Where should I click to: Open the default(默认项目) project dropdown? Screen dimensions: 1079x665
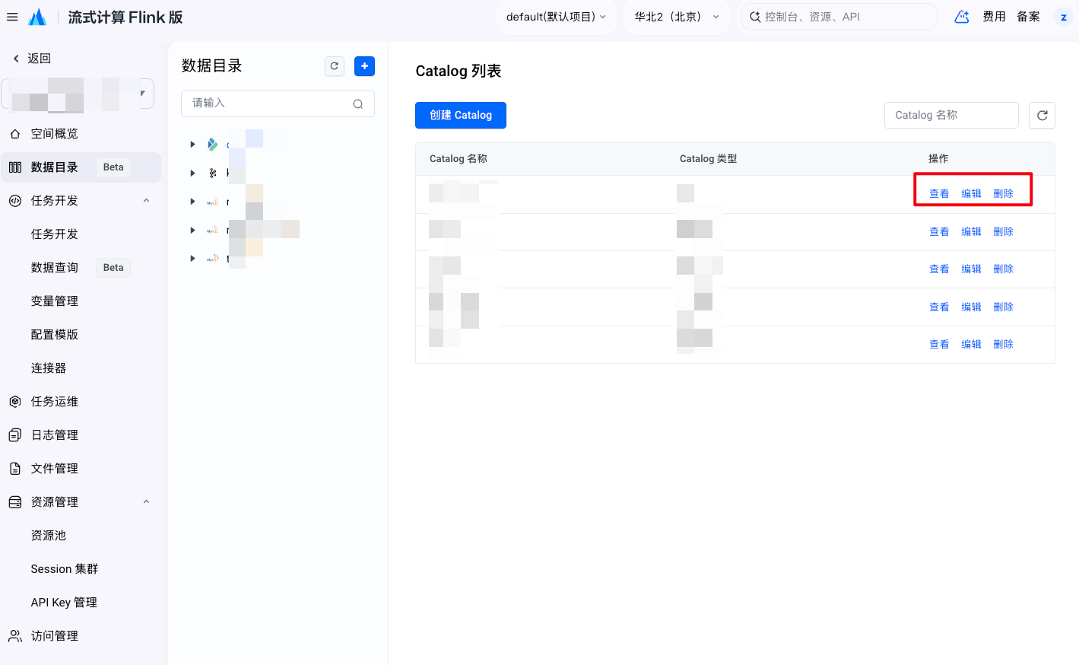click(556, 17)
